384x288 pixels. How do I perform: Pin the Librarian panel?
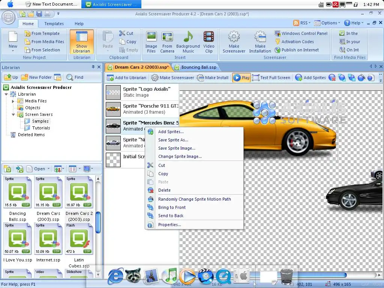[x=93, y=67]
